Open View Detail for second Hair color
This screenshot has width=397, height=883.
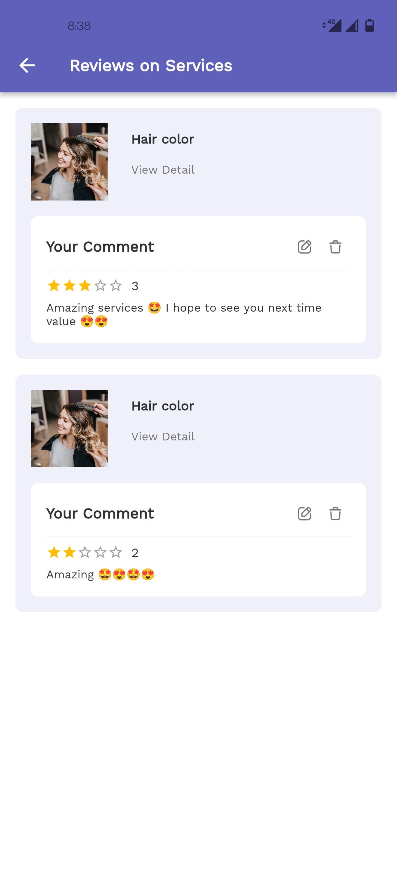[x=163, y=437]
